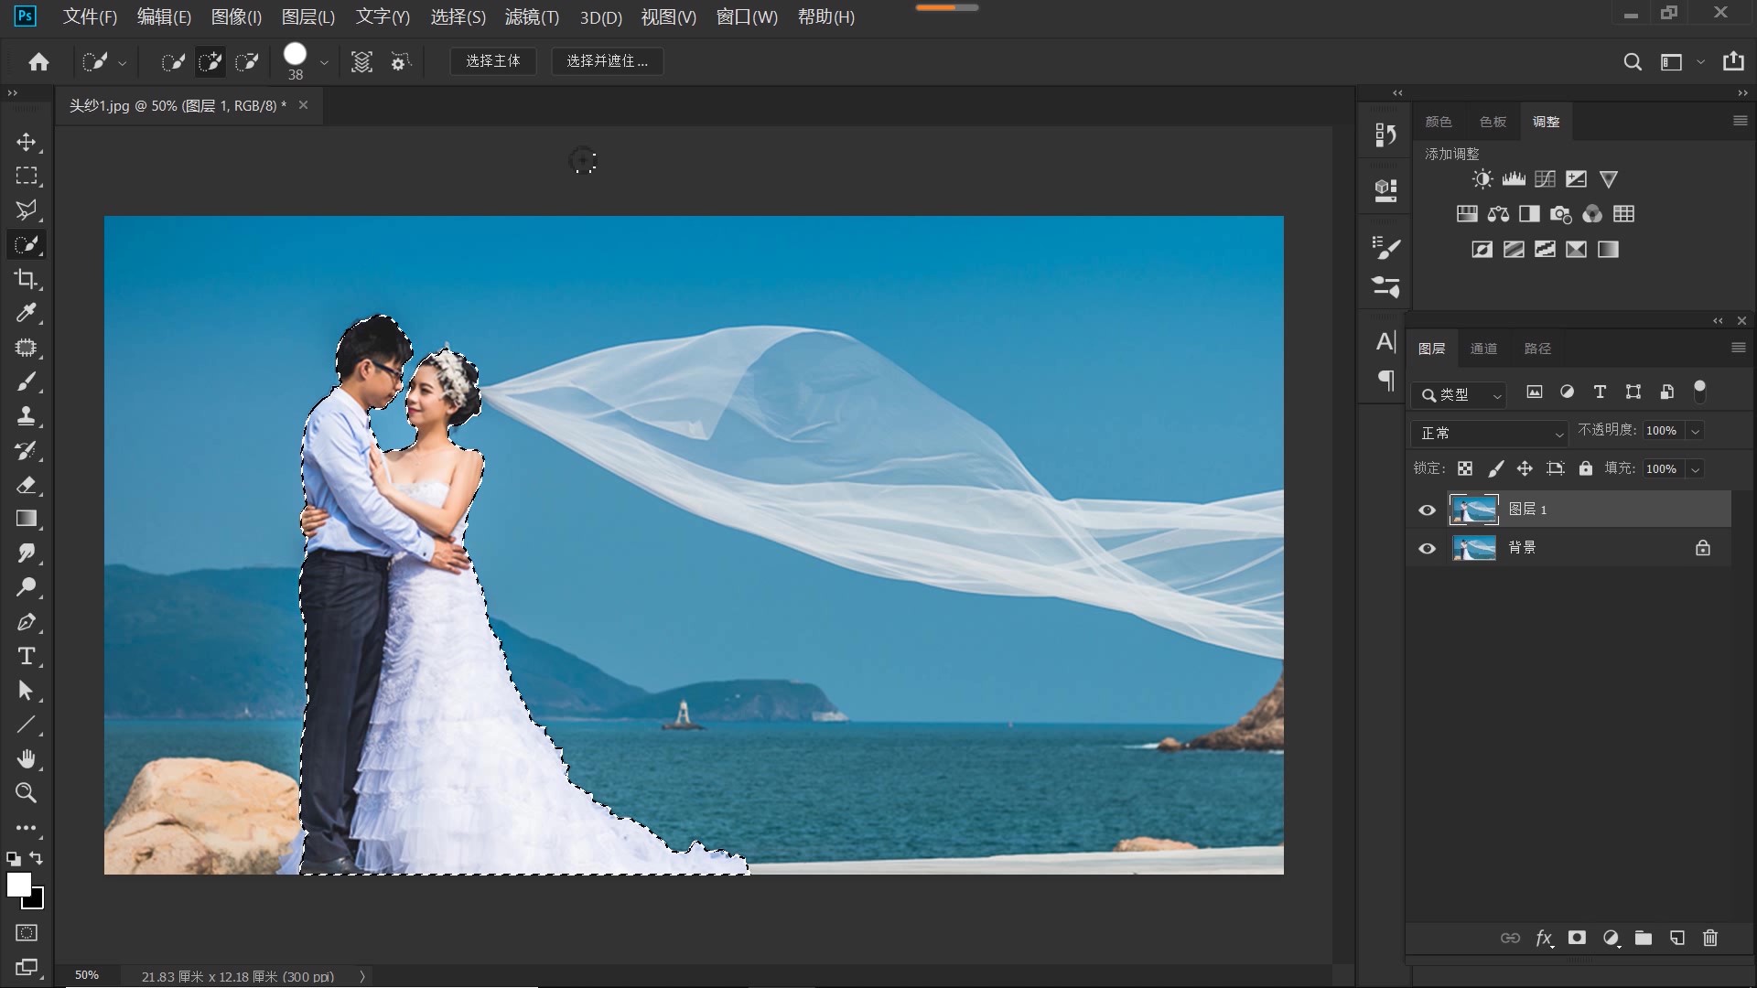Click the 选择主体 button
1757x988 pixels.
point(492,61)
